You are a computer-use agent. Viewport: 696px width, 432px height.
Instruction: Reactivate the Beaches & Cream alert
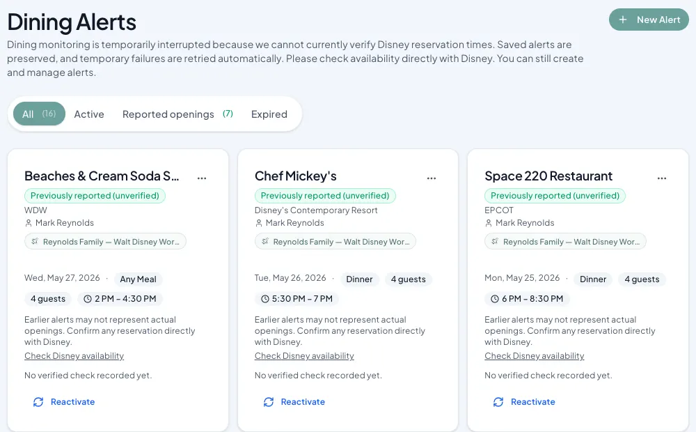click(x=64, y=402)
